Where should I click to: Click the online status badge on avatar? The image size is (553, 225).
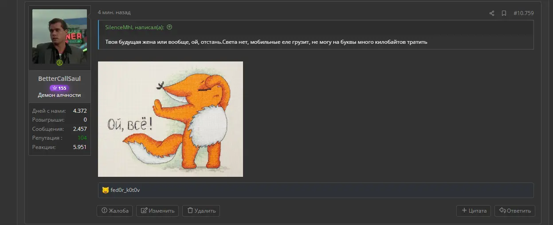[x=59, y=63]
